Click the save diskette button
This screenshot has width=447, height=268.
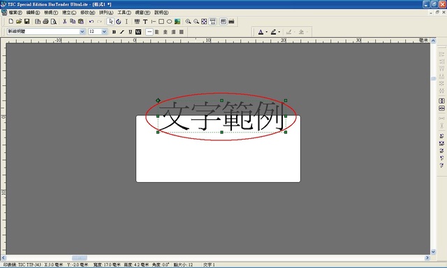[x=27, y=22]
